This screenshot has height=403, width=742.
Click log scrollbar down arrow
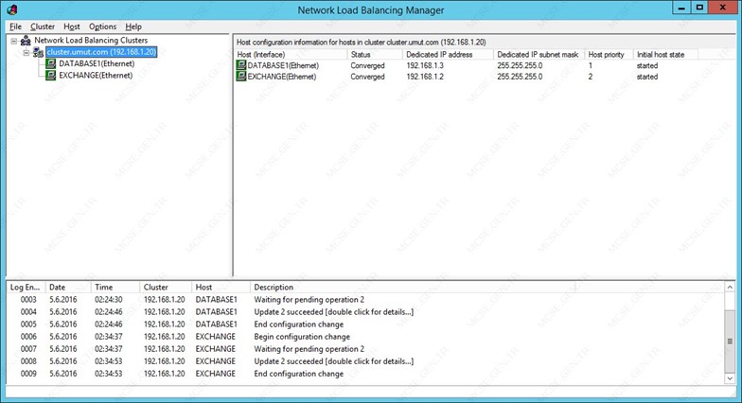[730, 378]
